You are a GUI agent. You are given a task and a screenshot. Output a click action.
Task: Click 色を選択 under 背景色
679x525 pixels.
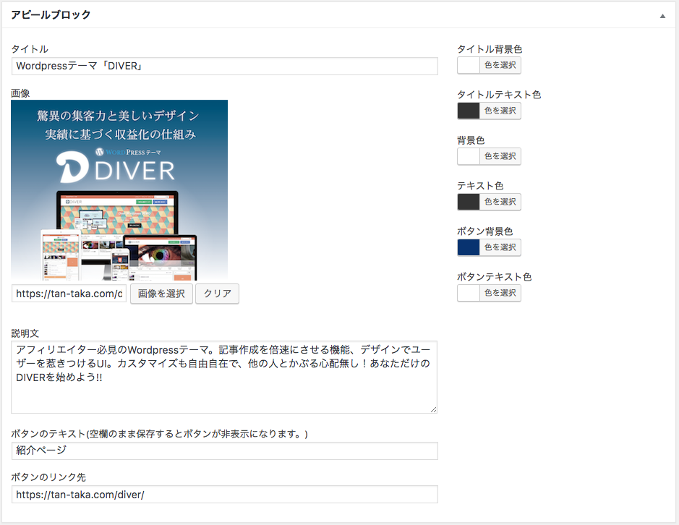[500, 156]
